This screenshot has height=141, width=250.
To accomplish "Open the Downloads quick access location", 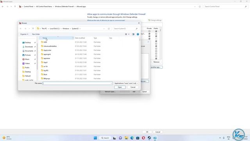I will 29,47.
